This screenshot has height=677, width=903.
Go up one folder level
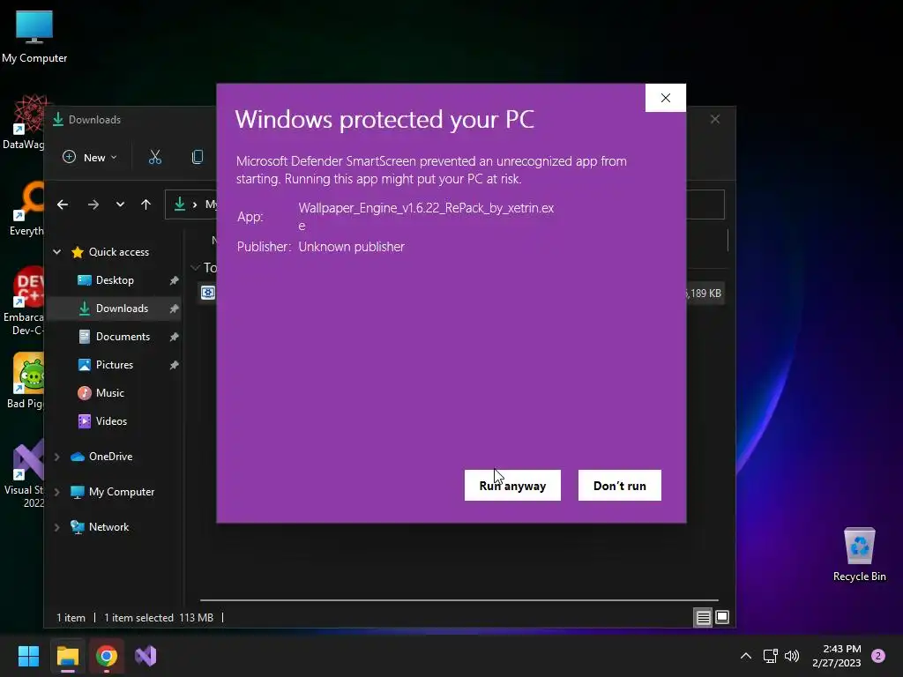coord(146,205)
